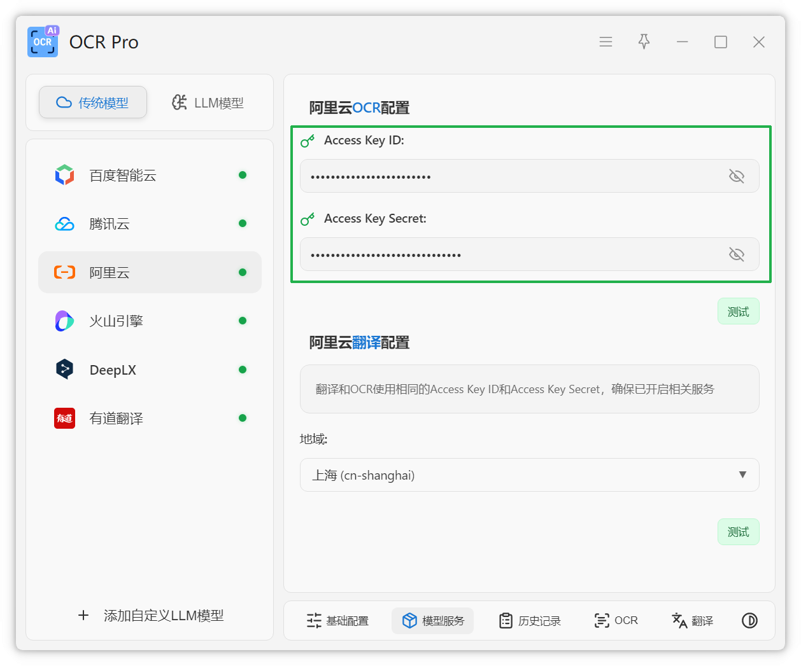Toggle the theme icon in bottom bar
This screenshot has width=801, height=666.
tap(749, 621)
